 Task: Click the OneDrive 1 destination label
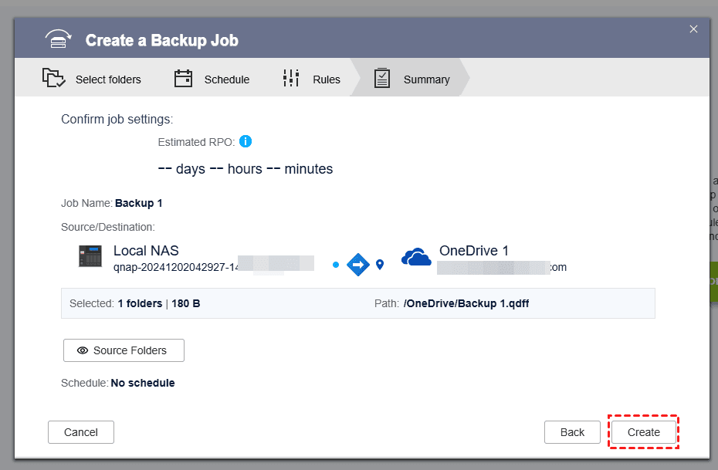pos(474,251)
